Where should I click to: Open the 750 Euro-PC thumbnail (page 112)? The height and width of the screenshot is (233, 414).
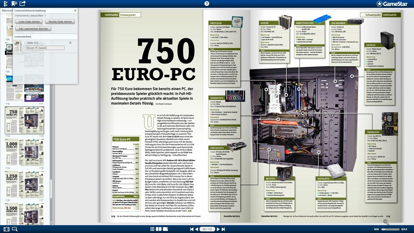tap(15, 120)
